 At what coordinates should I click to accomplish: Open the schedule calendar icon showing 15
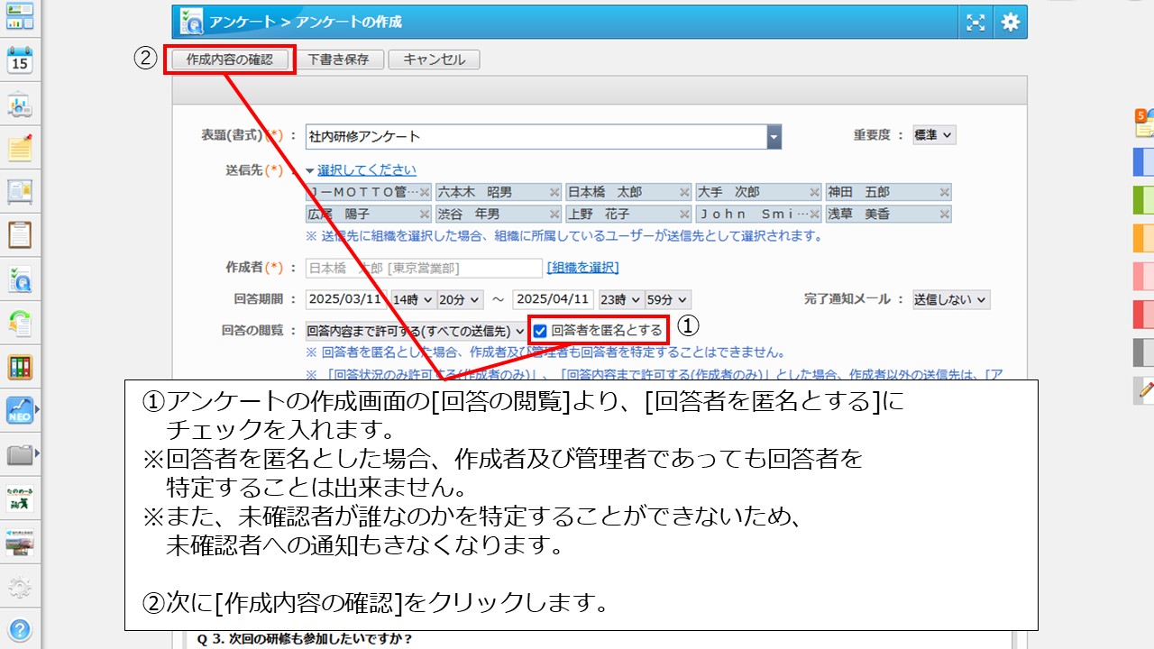[20, 59]
